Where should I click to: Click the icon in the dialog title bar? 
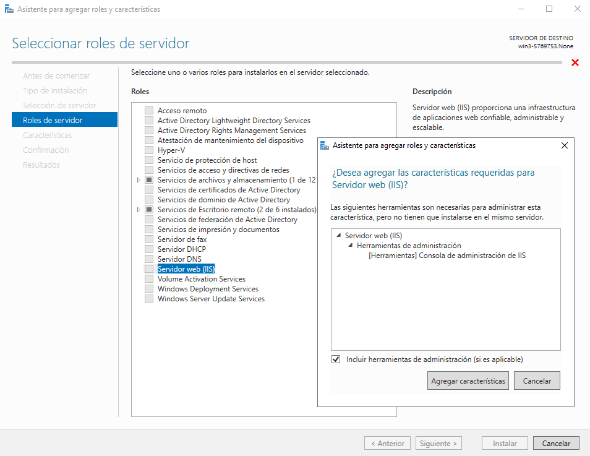click(x=325, y=145)
